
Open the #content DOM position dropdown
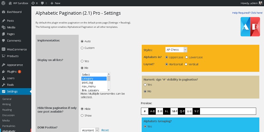coord(90,130)
